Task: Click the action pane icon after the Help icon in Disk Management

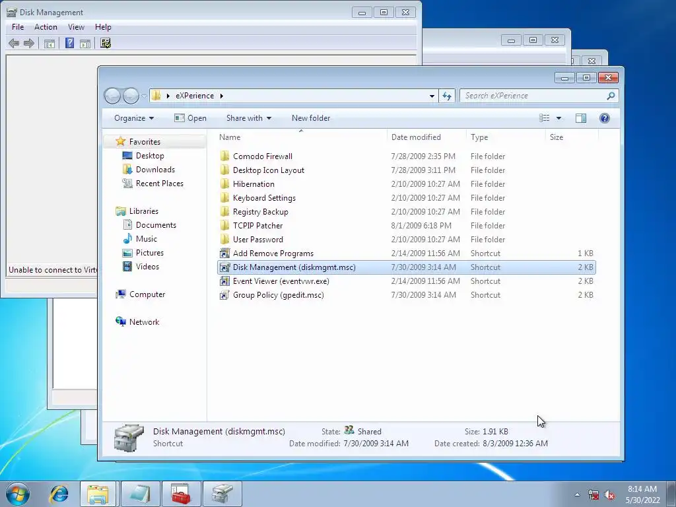Action: coord(85,44)
